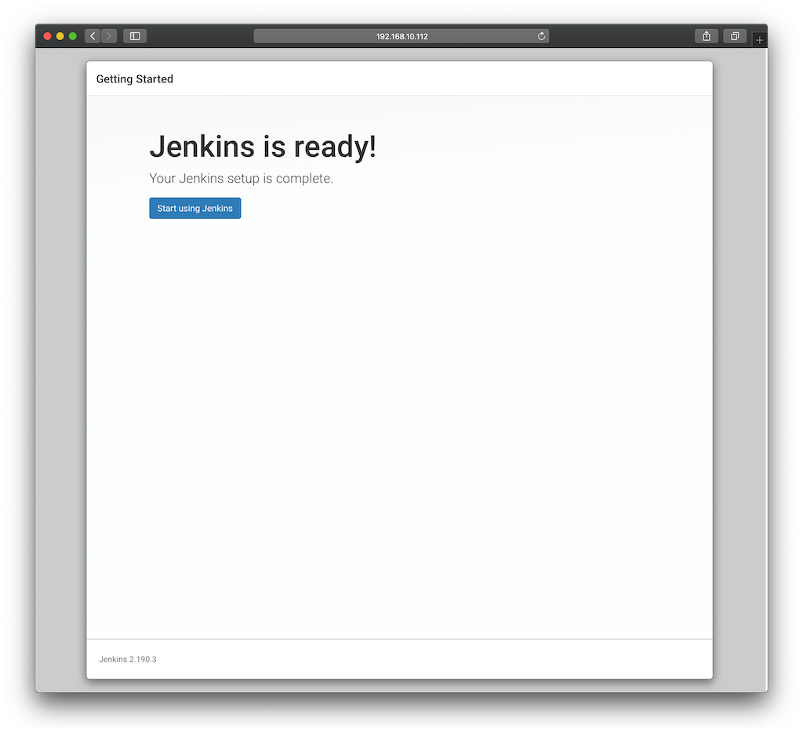Close the window with the red button

click(47, 36)
